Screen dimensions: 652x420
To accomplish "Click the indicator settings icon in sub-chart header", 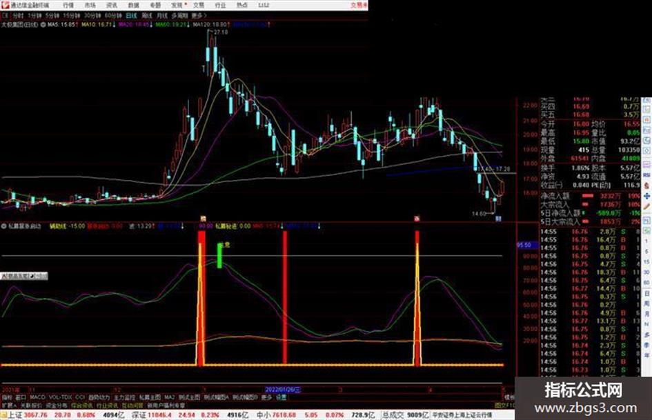I will pyautogui.click(x=3, y=226).
